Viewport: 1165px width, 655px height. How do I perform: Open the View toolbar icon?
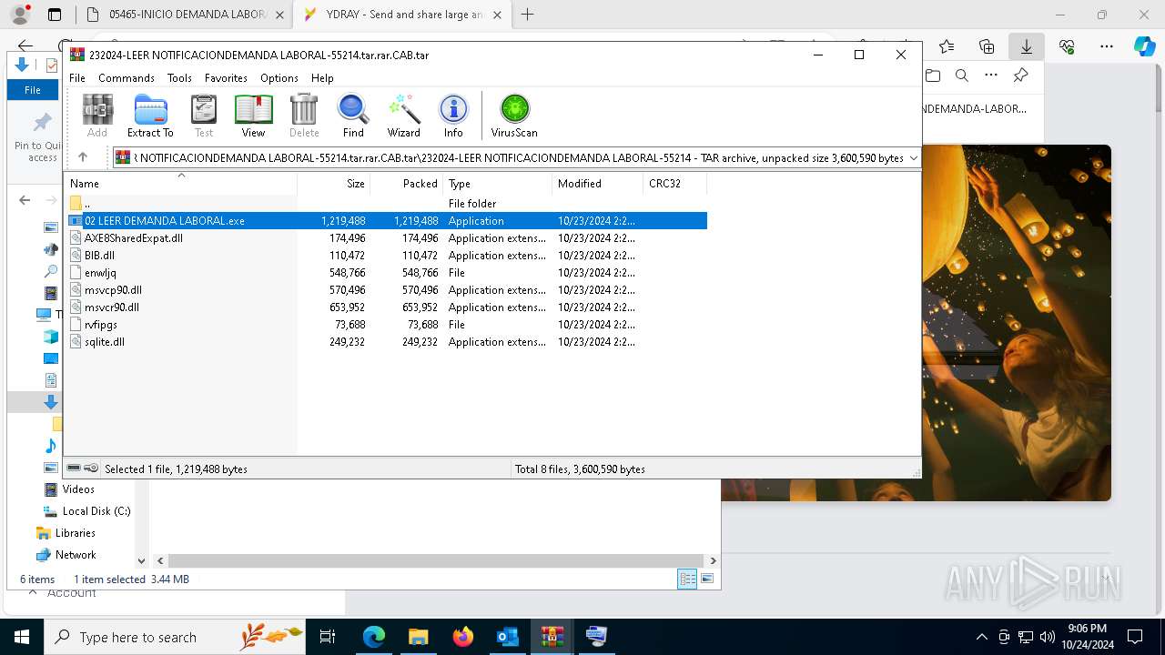coord(253,116)
